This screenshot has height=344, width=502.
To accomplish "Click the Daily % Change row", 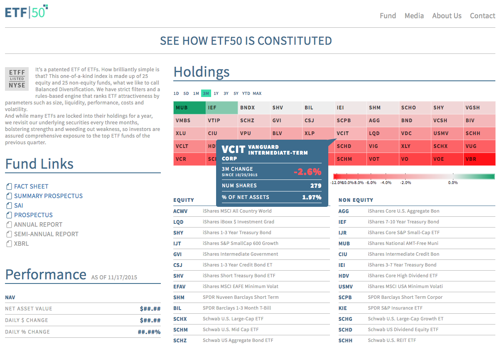I will pos(83,332).
